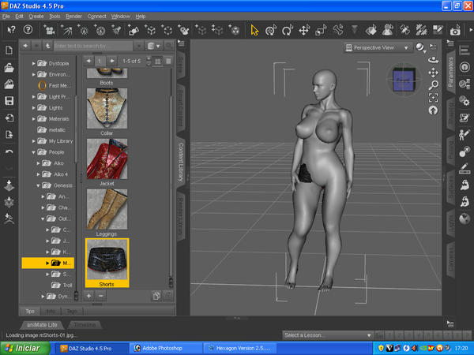This screenshot has height=355, width=474.
Task: Click the Tips tab at panel bottom
Action: coord(30,312)
